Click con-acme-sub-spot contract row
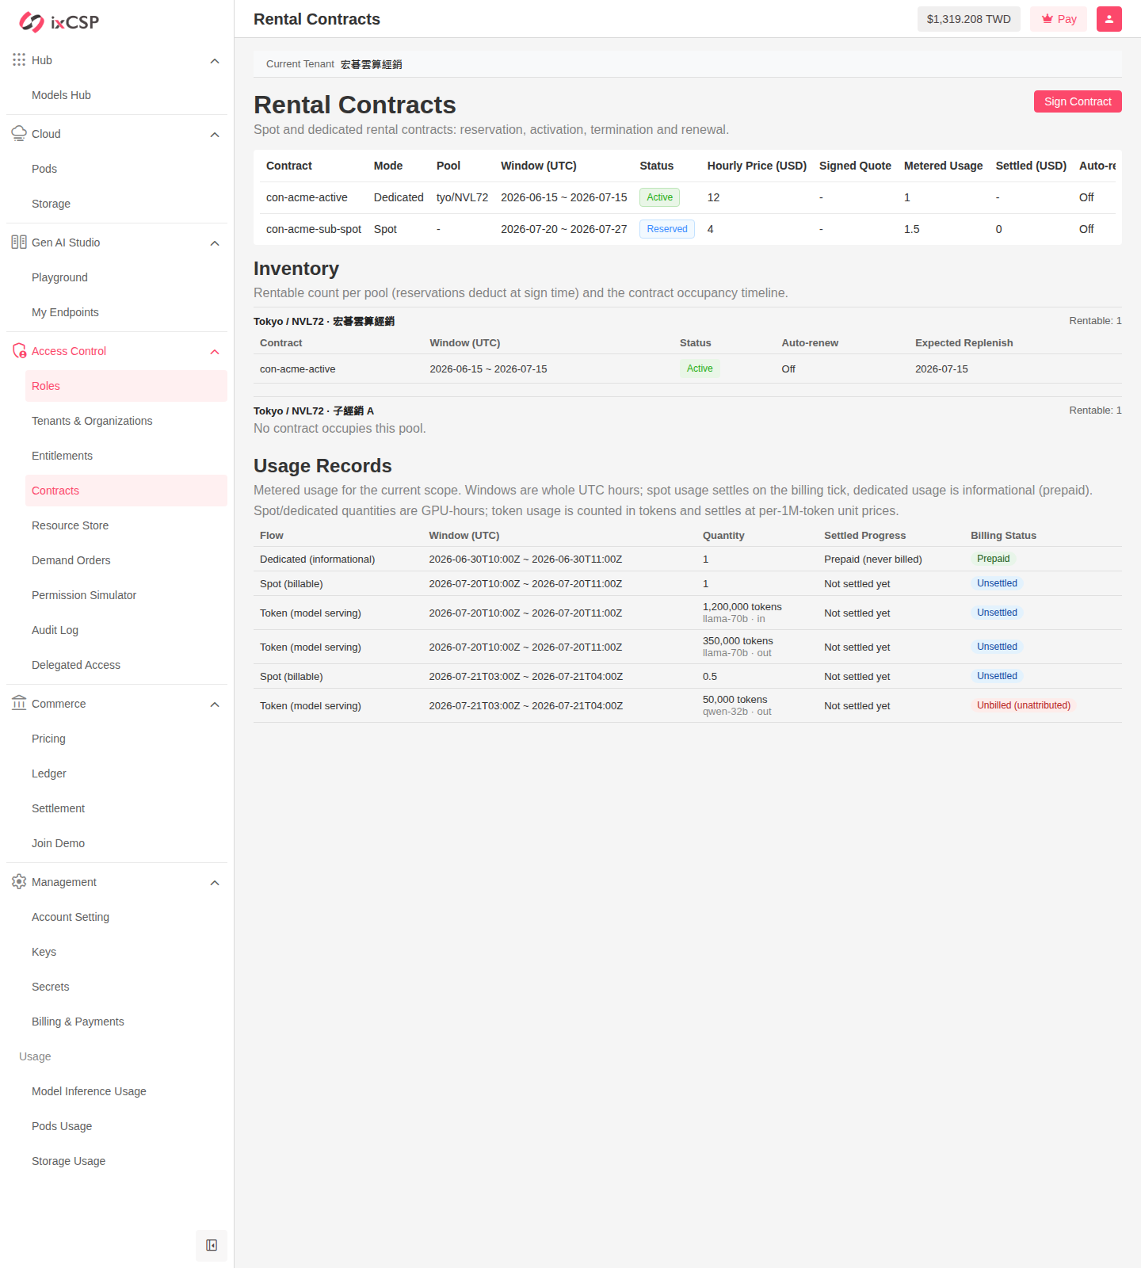This screenshot has height=1268, width=1141. point(688,229)
